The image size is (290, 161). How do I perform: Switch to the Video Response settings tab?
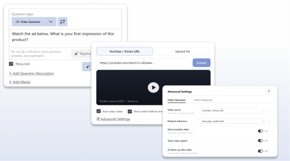203,100
